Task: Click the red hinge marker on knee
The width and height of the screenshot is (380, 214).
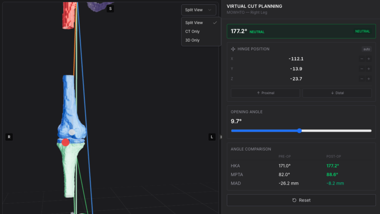Action: pos(65,142)
